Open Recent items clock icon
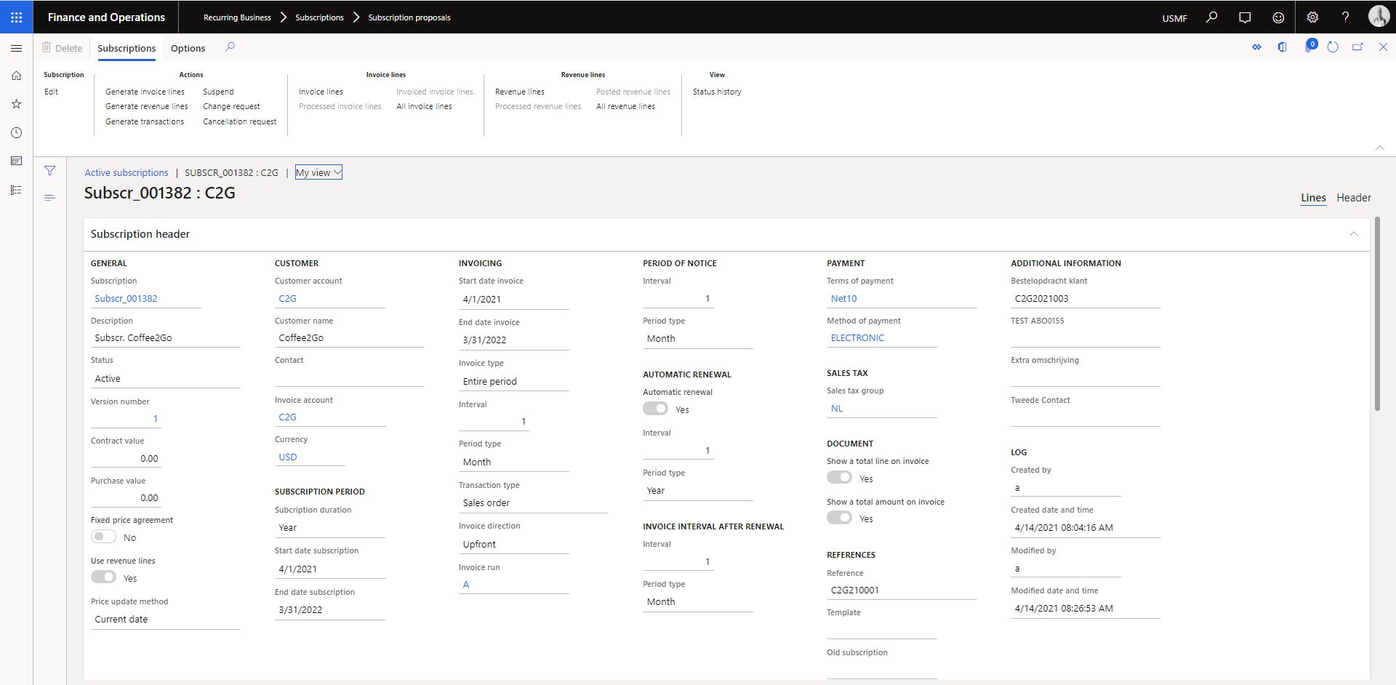 click(x=16, y=133)
